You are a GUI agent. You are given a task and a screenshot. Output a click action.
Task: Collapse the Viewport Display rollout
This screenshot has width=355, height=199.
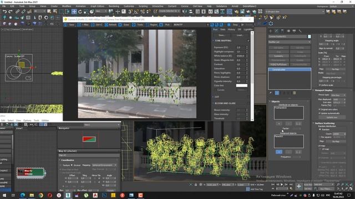point(313,90)
